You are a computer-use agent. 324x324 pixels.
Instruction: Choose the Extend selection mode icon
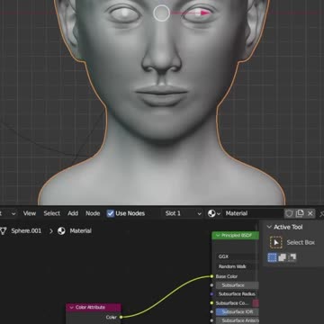282,257
